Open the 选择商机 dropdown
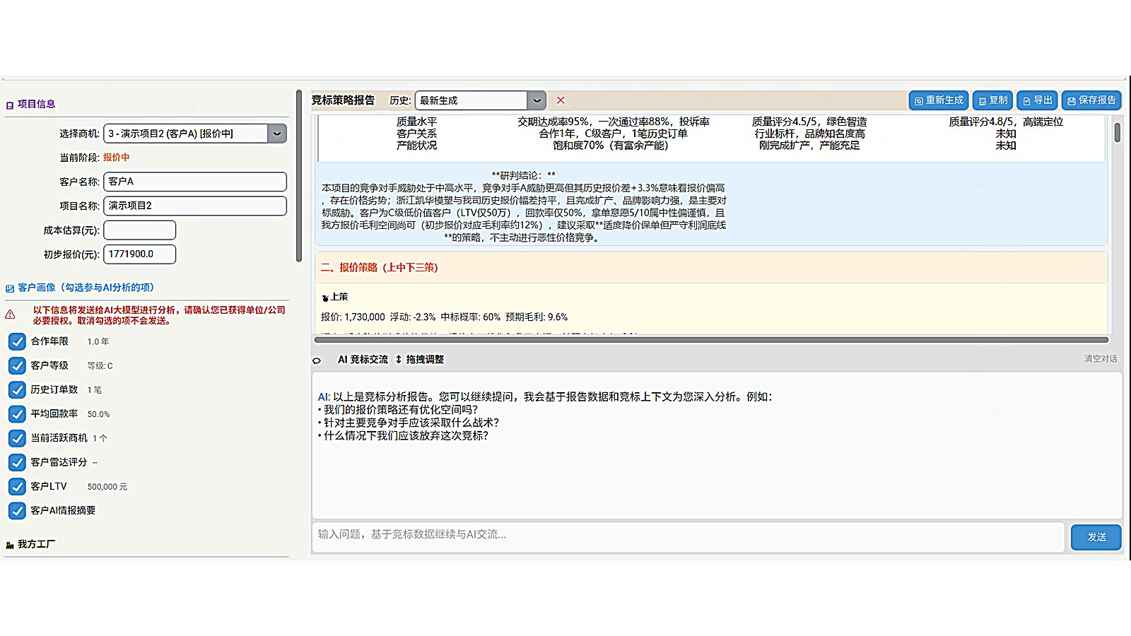Image resolution: width=1131 pixels, height=636 pixels. point(195,134)
